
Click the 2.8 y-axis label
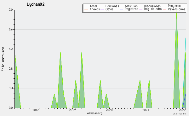pos(11,69)
